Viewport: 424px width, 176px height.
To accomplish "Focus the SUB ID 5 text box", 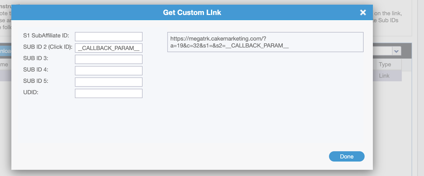I will click(109, 82).
